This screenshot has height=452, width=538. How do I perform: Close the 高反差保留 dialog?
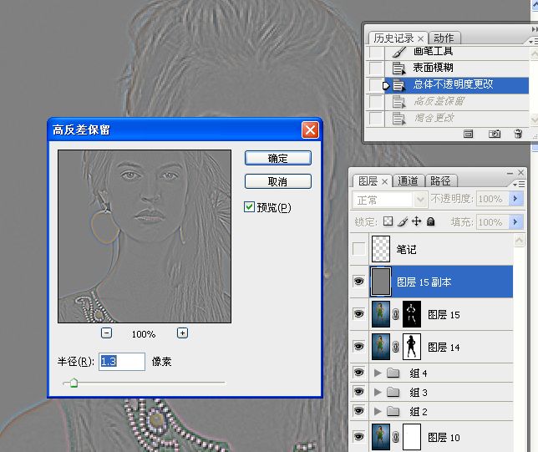[310, 130]
